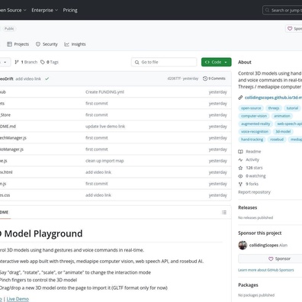Click Report repository
The height and width of the screenshot is (302, 302).
(x=254, y=192)
